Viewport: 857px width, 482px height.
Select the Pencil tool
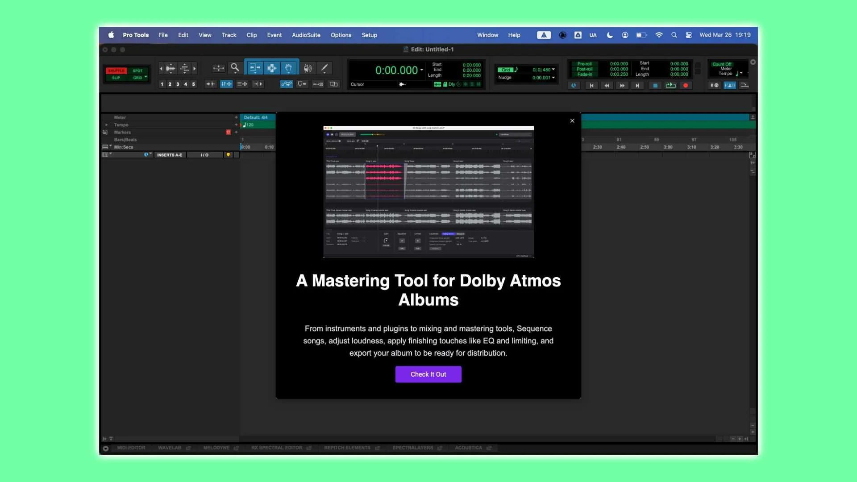tap(324, 68)
